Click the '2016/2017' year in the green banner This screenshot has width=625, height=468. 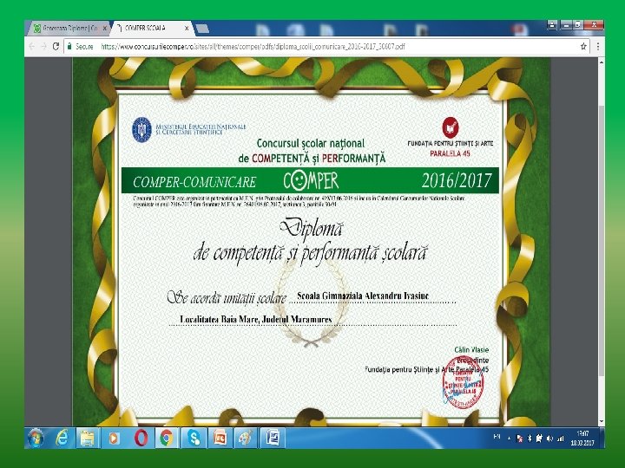point(457,180)
